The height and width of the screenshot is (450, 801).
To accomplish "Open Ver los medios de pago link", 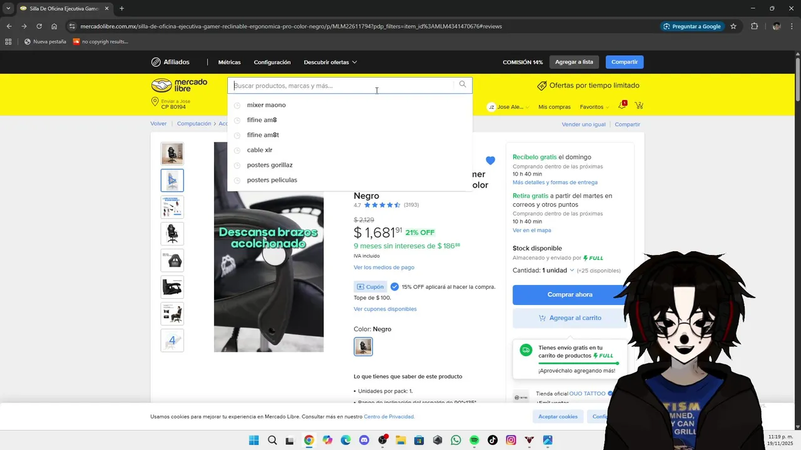I will [x=384, y=267].
